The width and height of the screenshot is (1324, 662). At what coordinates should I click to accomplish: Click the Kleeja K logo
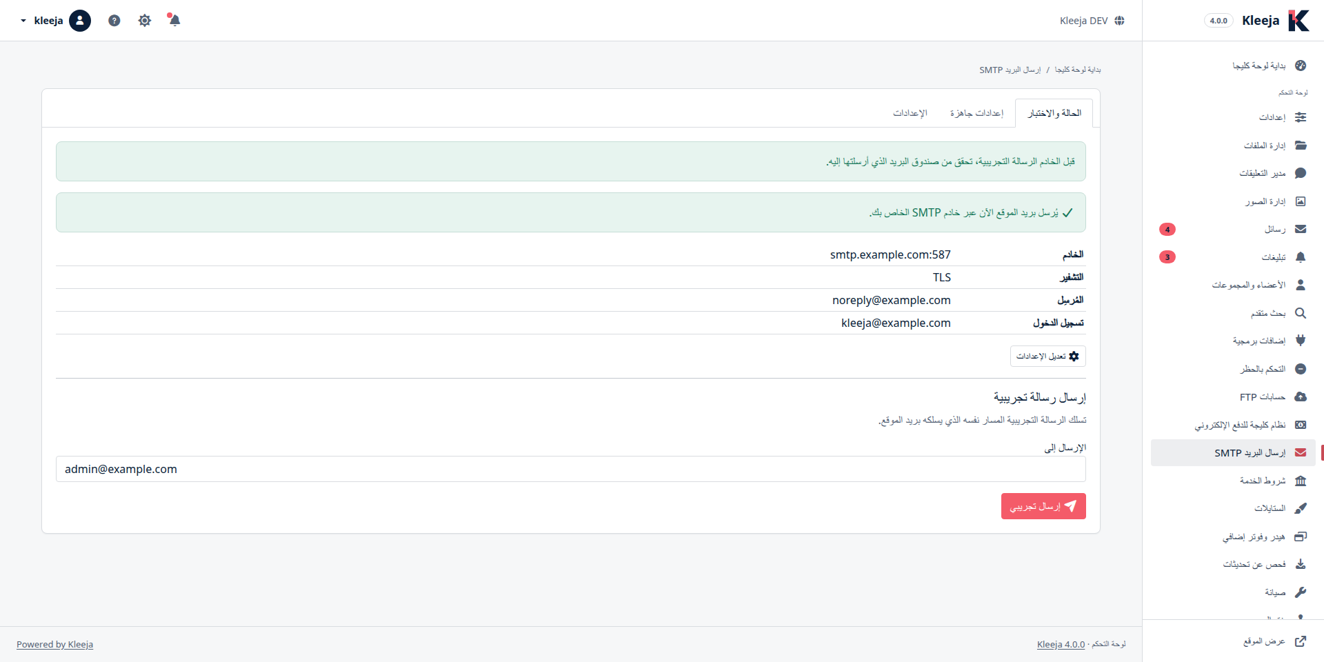point(1298,21)
